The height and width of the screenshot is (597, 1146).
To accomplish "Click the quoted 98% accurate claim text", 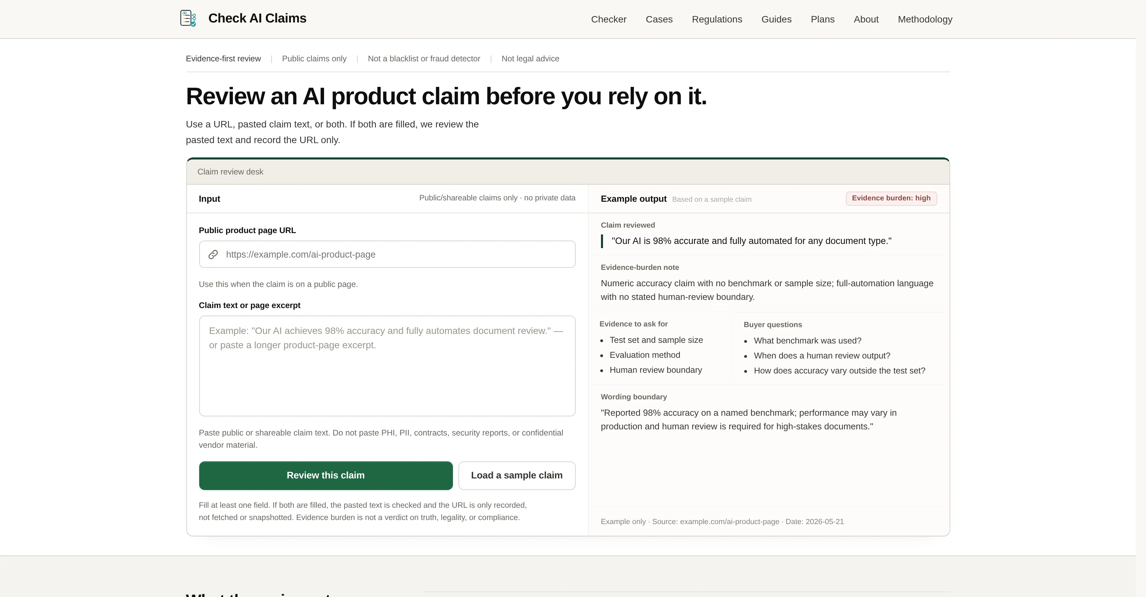I will coord(751,241).
